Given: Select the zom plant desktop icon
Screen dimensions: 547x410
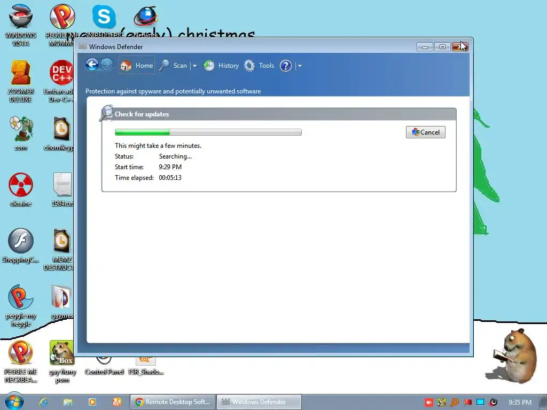Looking at the screenshot, I should tap(21, 133).
